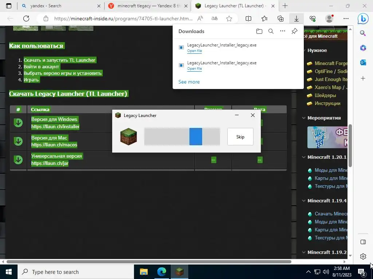Click the Future Maps Fest banner thumbnail
The width and height of the screenshot is (373, 279).
(x=327, y=137)
